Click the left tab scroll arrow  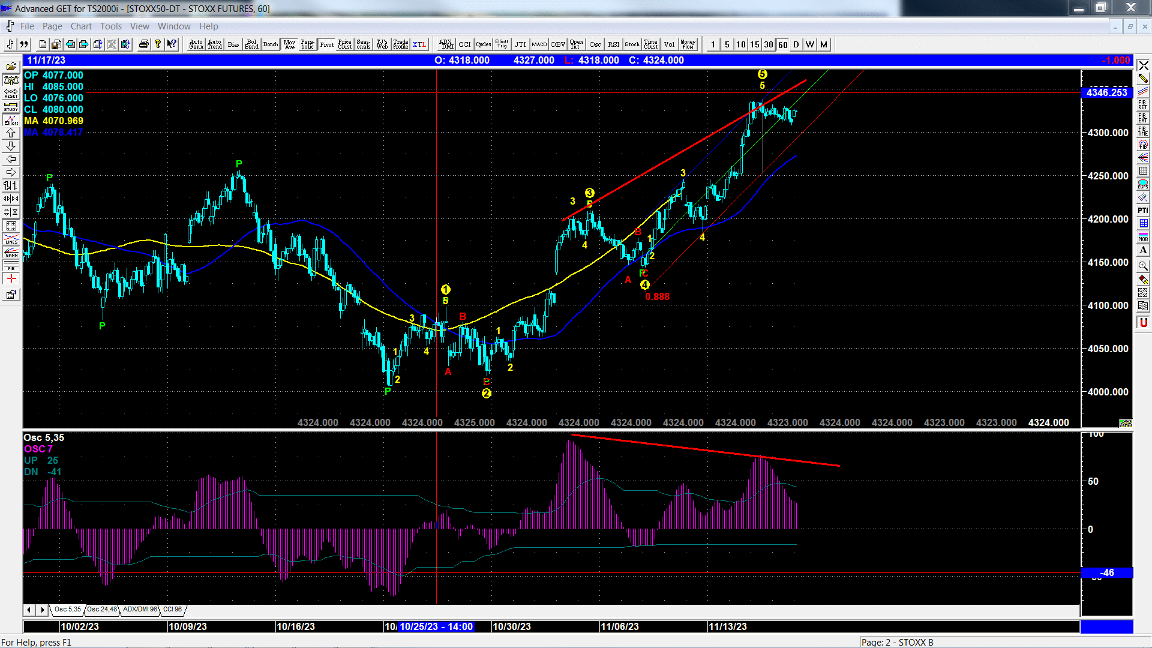coord(29,610)
